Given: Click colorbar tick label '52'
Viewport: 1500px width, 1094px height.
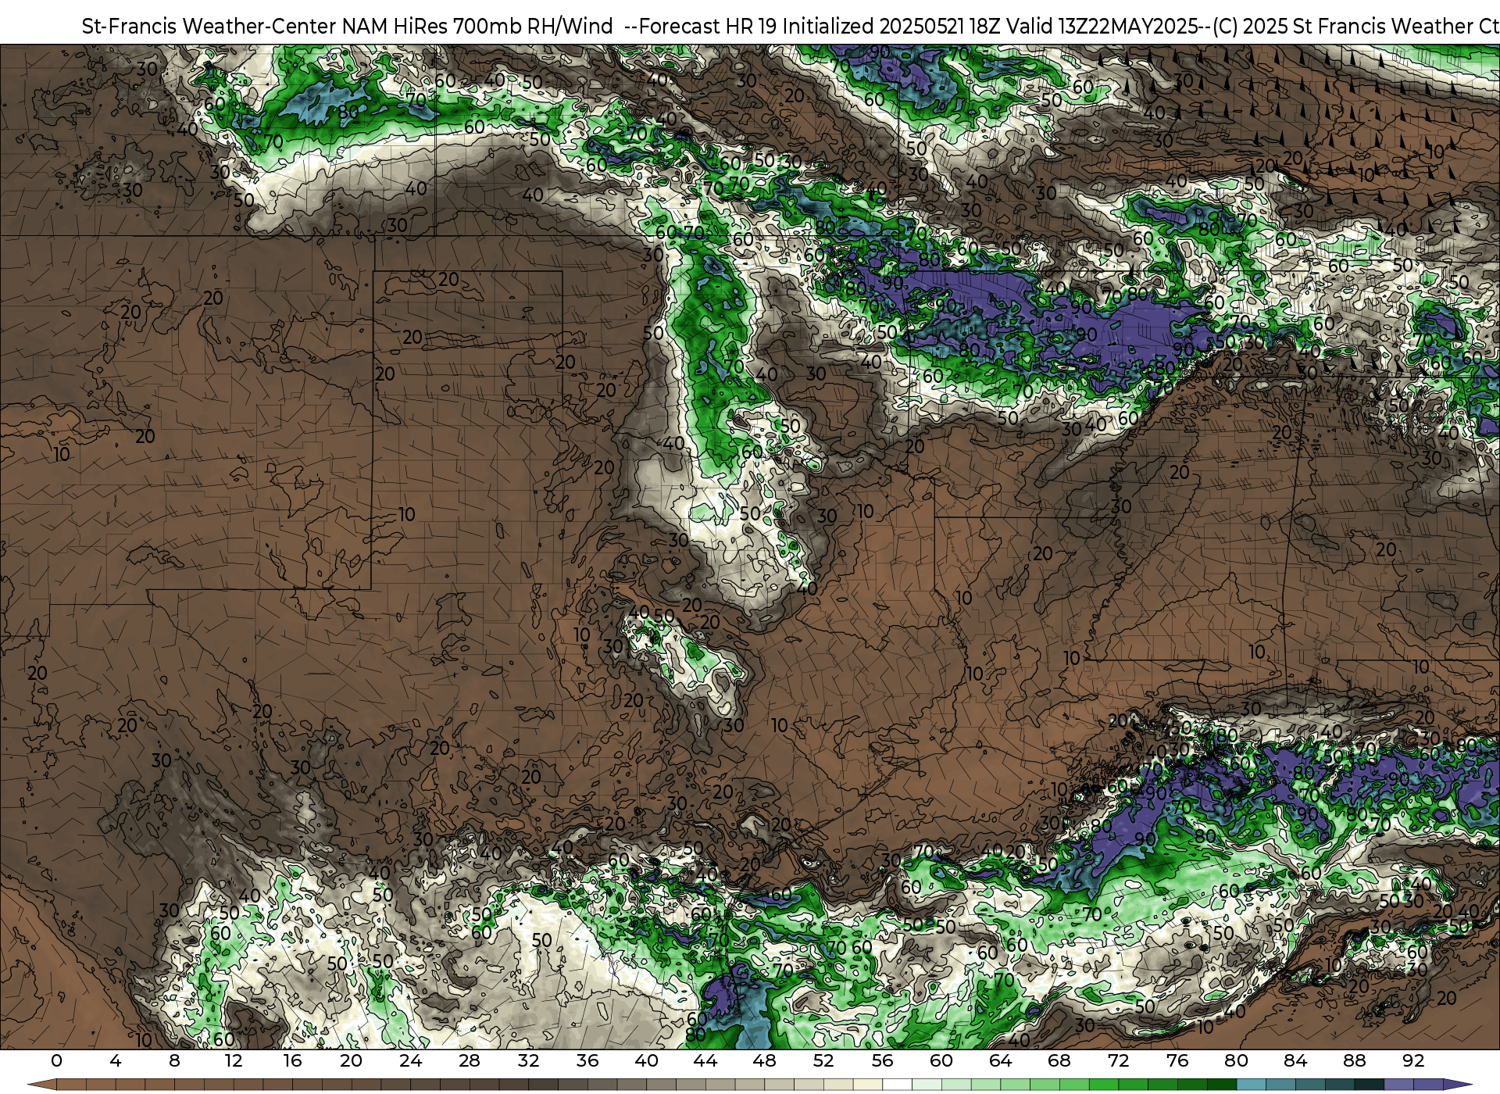Looking at the screenshot, I should [823, 1061].
